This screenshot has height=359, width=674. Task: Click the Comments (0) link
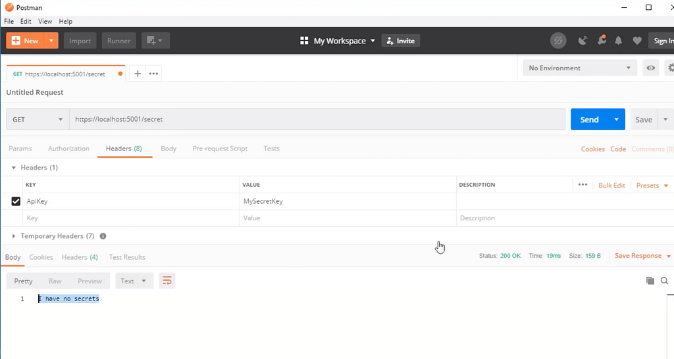652,149
